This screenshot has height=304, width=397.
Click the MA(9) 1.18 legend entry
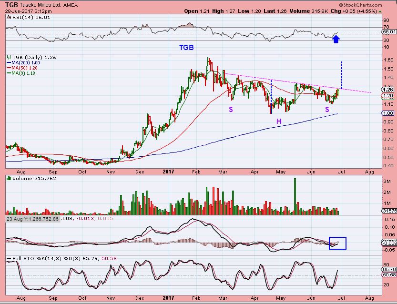(x=23, y=73)
